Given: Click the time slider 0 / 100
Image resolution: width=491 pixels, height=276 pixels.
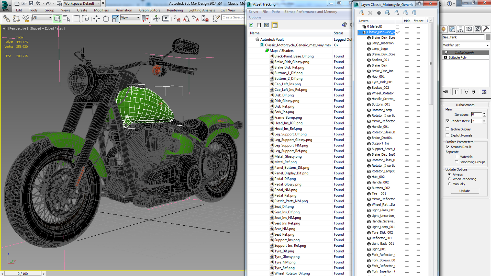Looking at the screenshot, I should pyautogui.click(x=23, y=273).
